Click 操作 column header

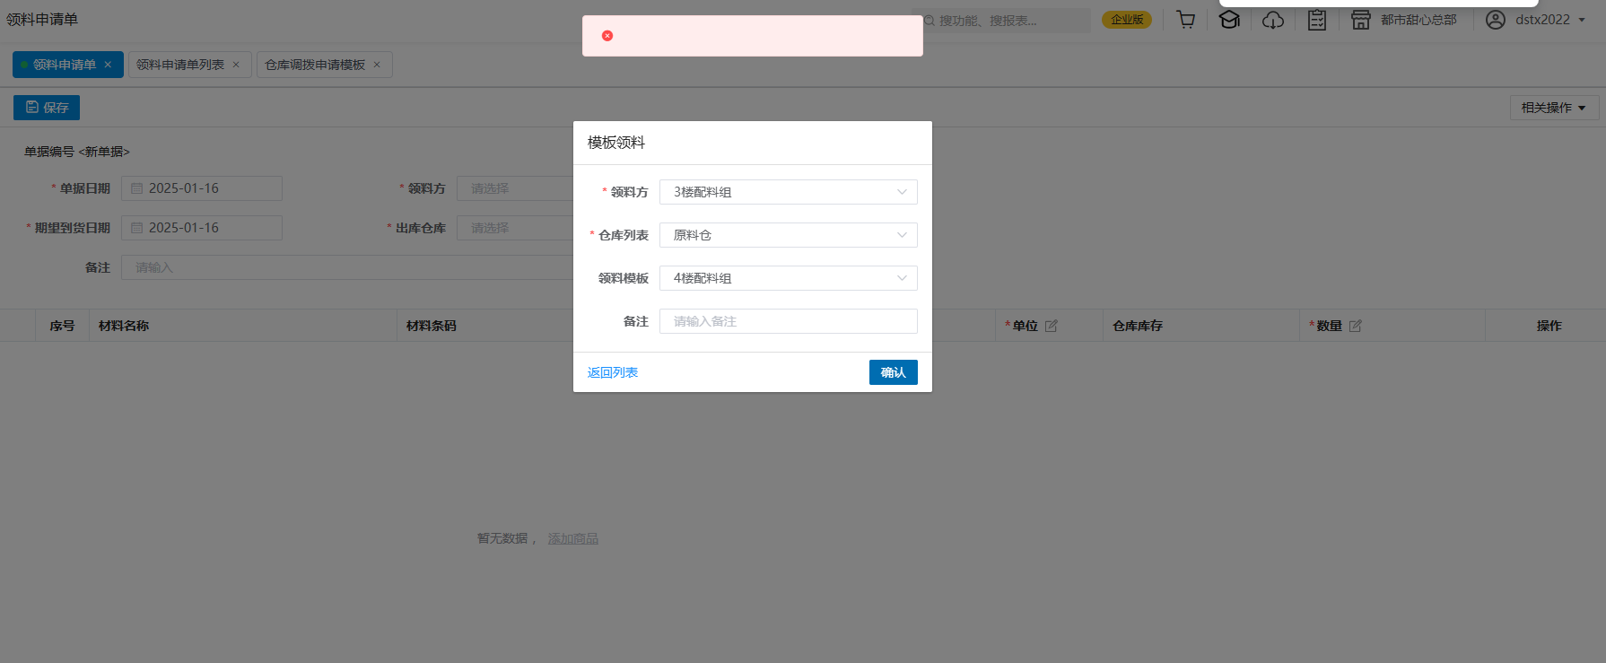point(1549,326)
